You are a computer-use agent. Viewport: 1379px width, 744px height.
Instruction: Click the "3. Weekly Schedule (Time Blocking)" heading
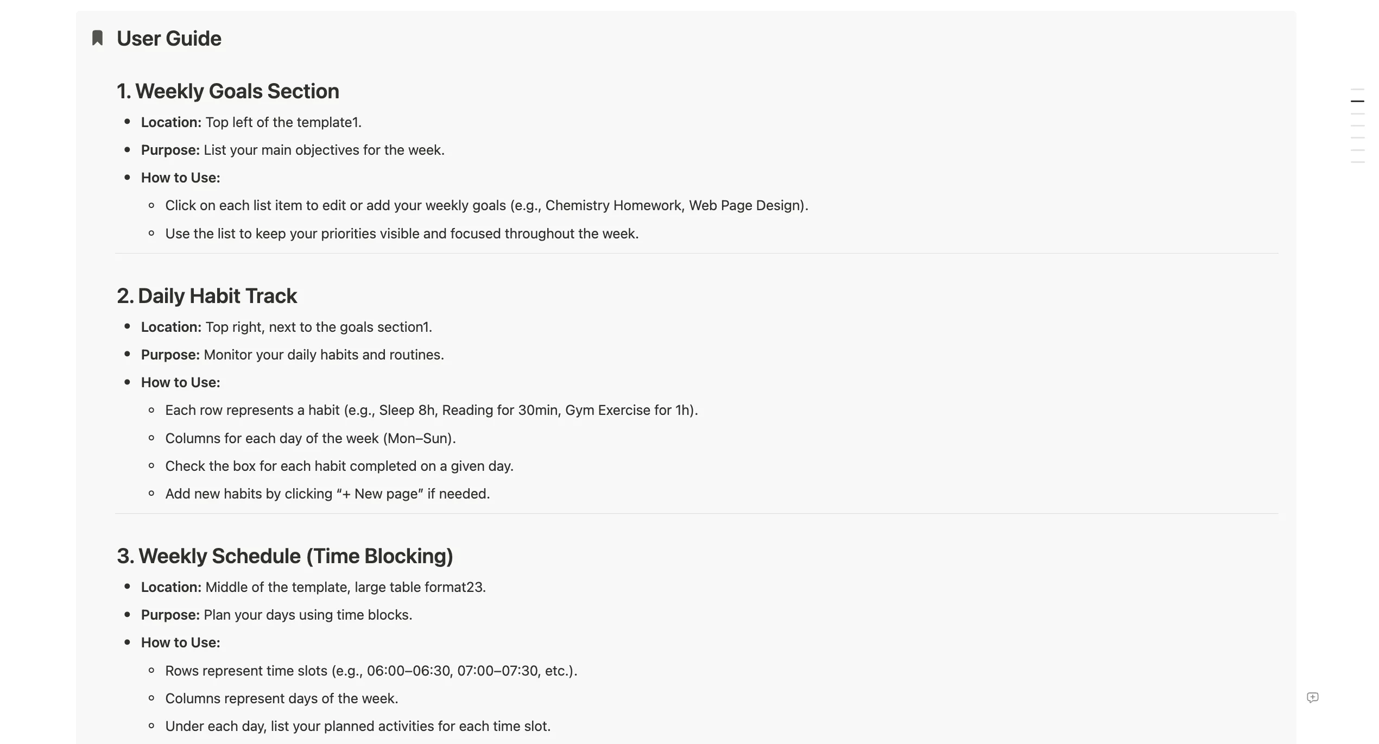pos(285,556)
